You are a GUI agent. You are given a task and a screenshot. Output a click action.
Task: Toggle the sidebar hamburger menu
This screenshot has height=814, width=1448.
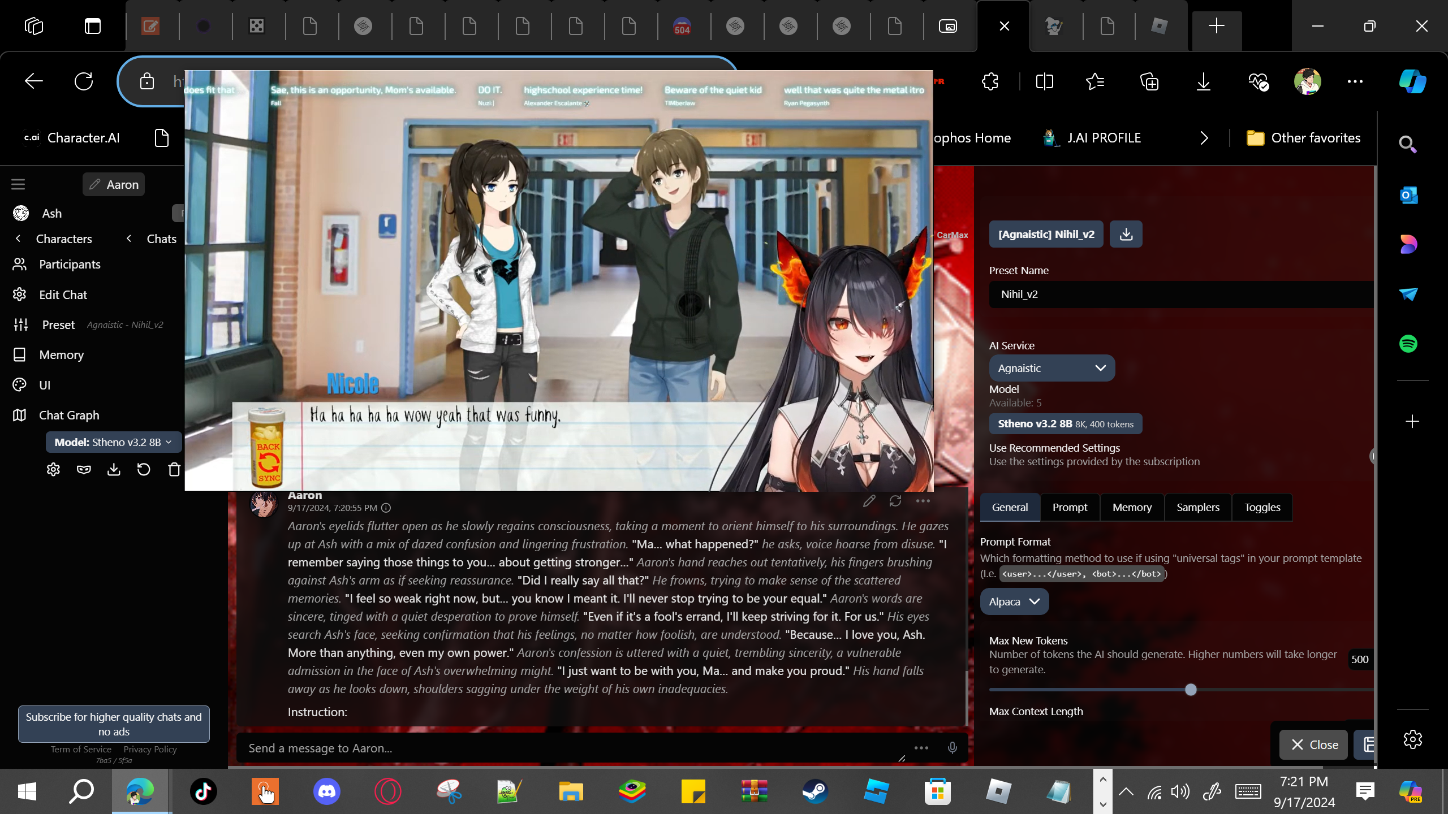18,184
